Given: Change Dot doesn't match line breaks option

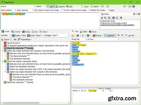Looking at the screenshot, I should (x=48, y=10).
